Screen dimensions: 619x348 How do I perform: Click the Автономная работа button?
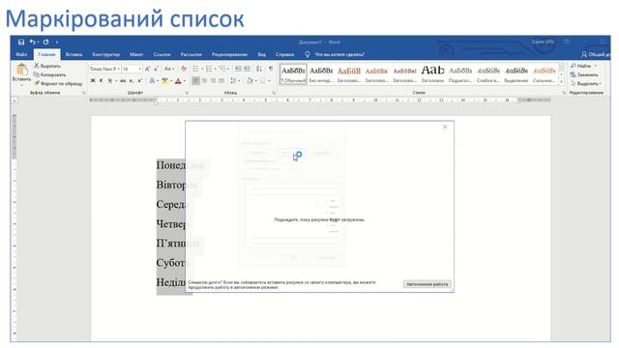tap(427, 284)
